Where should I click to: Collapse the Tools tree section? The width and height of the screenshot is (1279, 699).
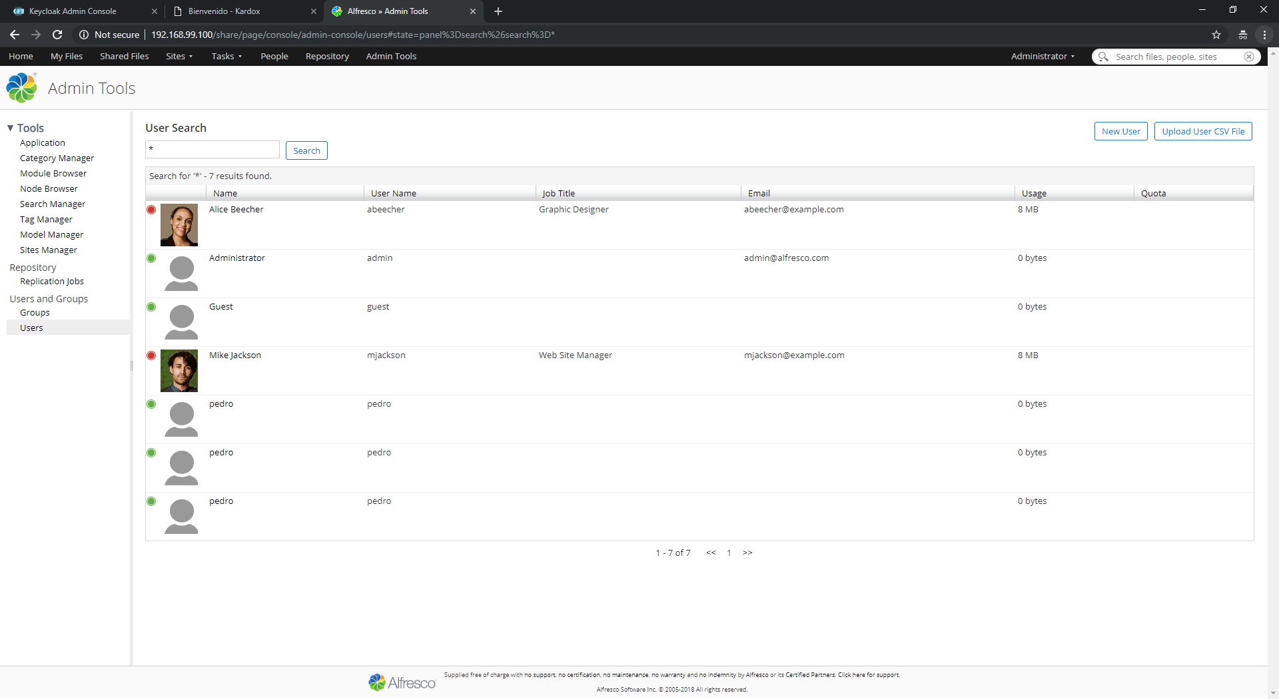coord(10,128)
